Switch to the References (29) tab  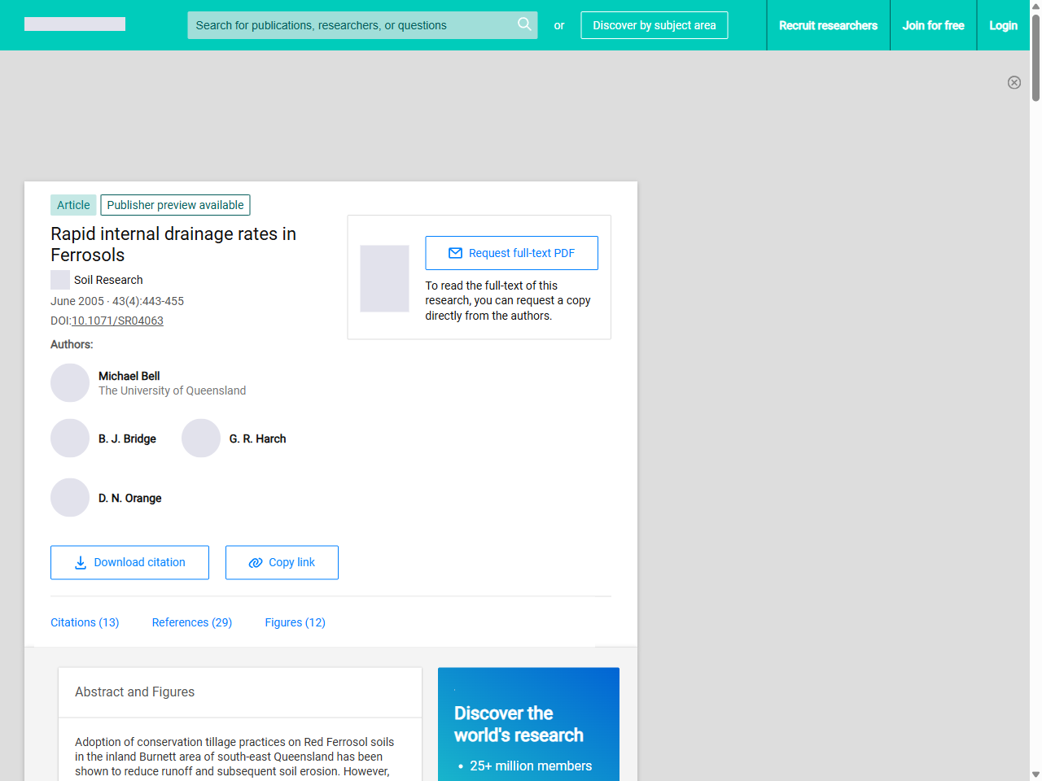pos(192,622)
